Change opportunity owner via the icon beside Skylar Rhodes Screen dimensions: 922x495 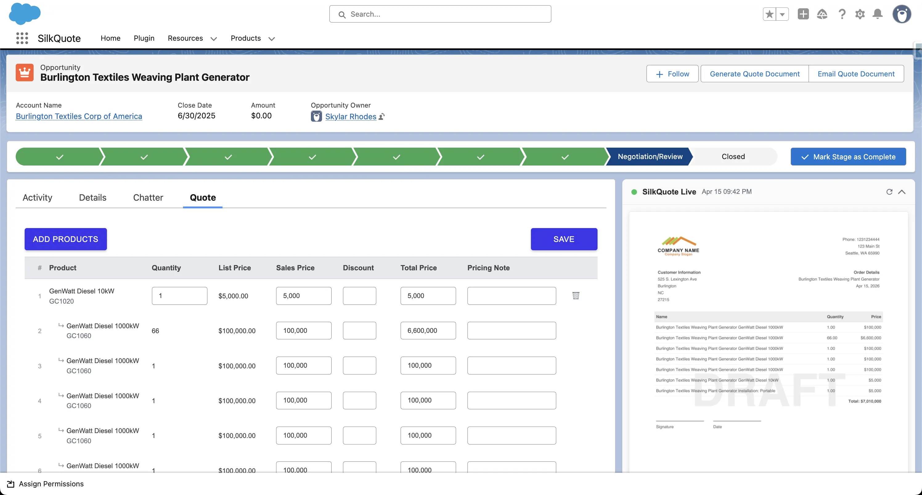(x=381, y=116)
